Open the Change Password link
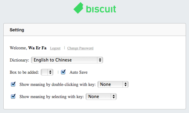The height and width of the screenshot is (113, 189). (80, 48)
